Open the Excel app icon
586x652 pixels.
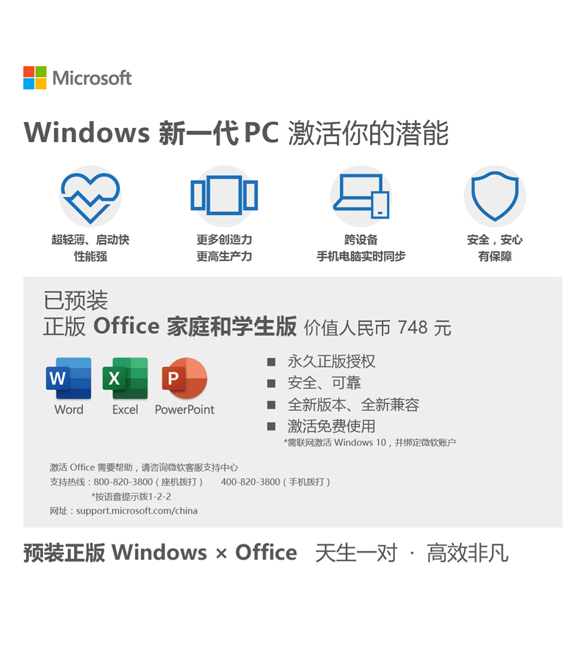coord(125,378)
